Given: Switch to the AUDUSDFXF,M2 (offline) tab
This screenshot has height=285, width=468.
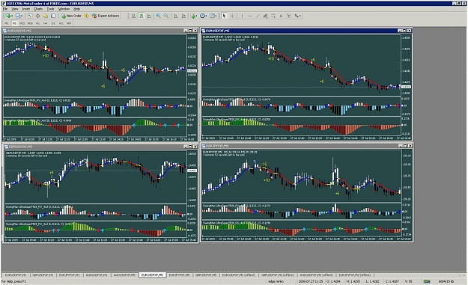Looking at the screenshot, I should click(316, 275).
